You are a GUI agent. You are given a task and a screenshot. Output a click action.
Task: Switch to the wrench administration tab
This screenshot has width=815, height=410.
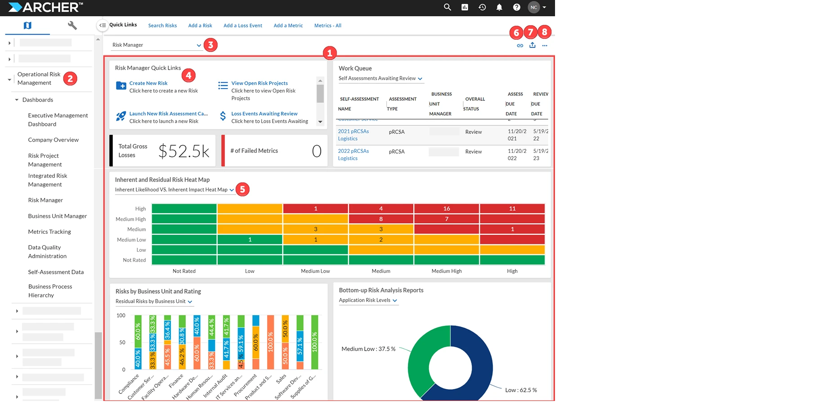[72, 26]
